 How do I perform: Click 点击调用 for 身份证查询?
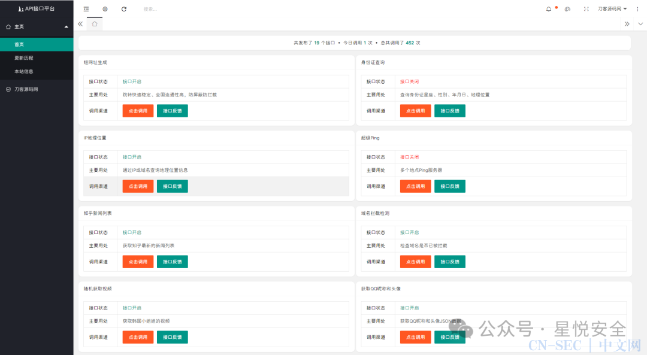pyautogui.click(x=416, y=111)
